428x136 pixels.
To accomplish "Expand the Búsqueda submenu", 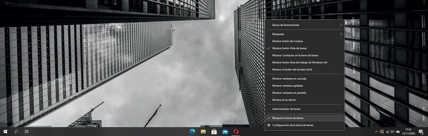I will tap(305, 34).
